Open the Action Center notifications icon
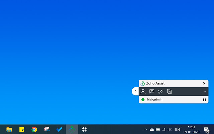214x134 pixels. click(x=207, y=130)
